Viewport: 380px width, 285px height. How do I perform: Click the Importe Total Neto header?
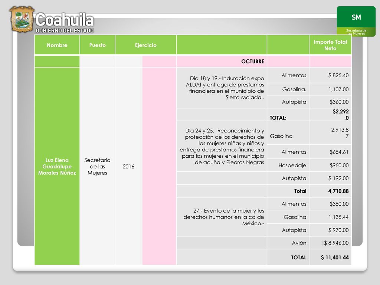pyautogui.click(x=330, y=45)
